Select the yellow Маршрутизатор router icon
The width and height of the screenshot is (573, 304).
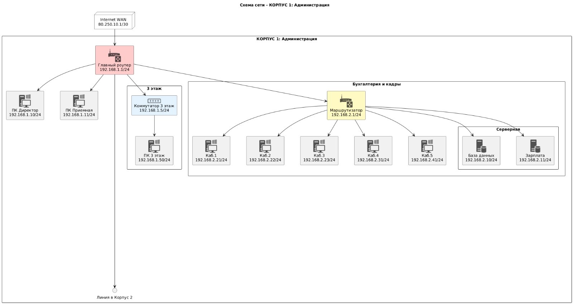pos(346,101)
